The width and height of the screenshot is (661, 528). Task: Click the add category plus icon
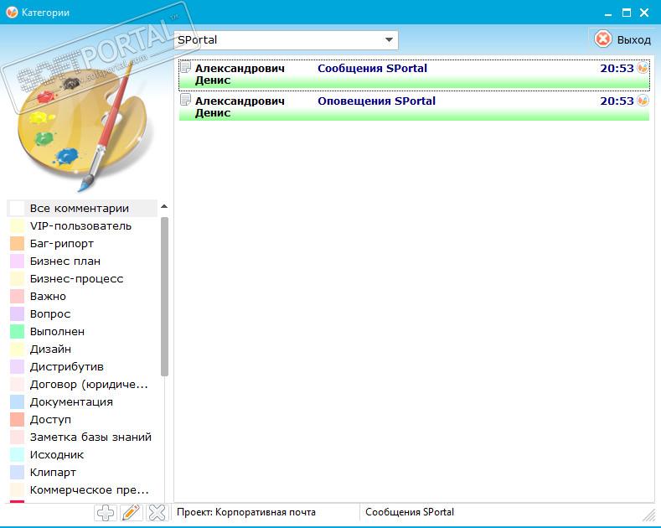[106, 512]
